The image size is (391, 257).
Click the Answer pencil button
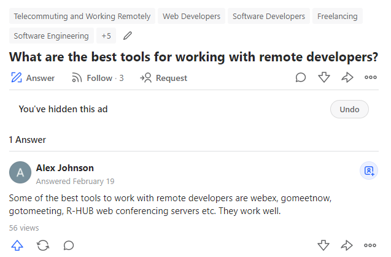(33, 78)
